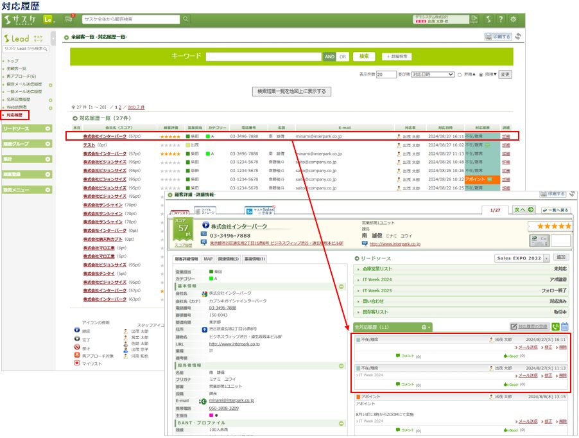This screenshot has height=438, width=579.
Task: Click the refresh arrows icon beside print
Action: click(x=518, y=37)
